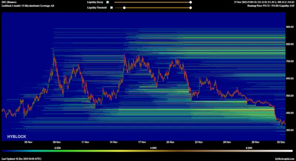Select the 05 Nov date marker
The width and height of the screenshot is (296, 161).
click(28, 142)
